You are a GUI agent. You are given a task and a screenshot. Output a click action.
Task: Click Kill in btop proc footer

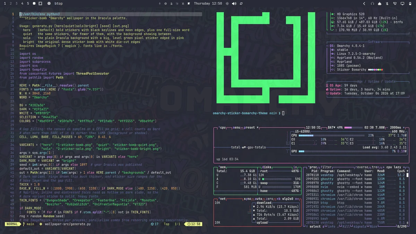[x=347, y=226]
